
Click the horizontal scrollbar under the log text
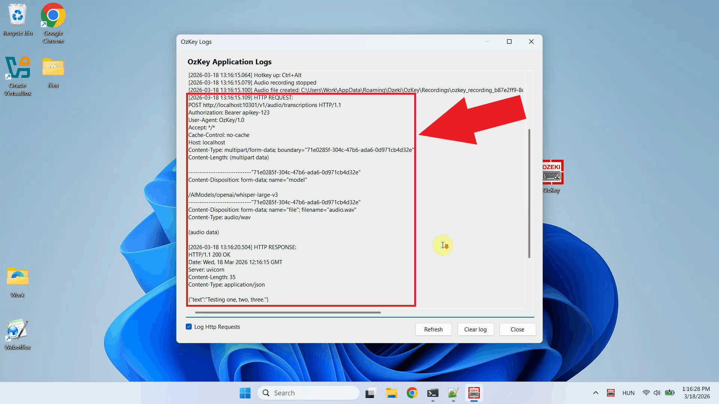288,312
